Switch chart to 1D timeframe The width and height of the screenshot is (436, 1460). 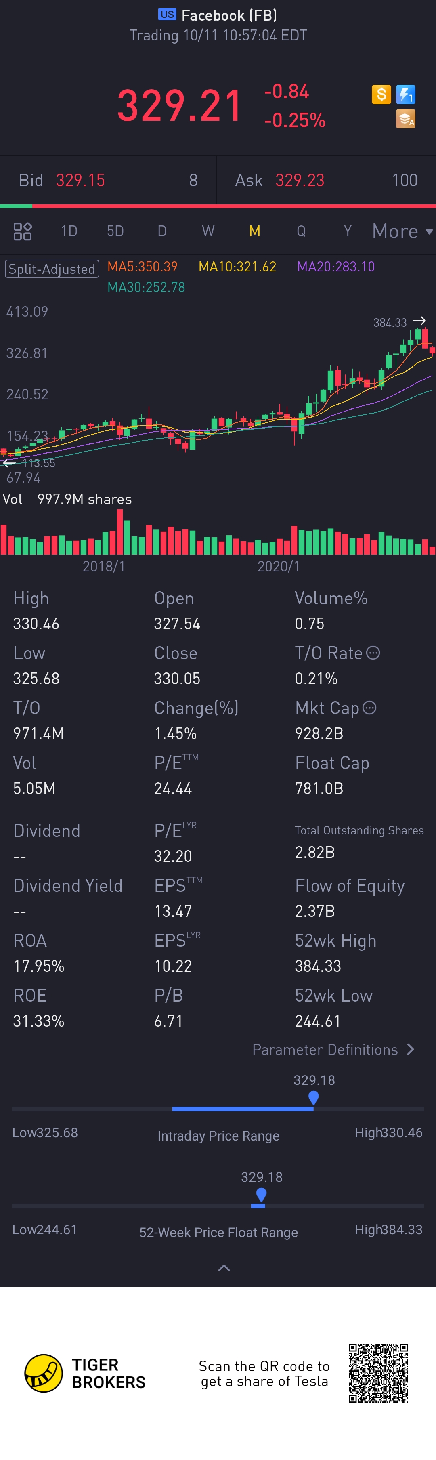[x=69, y=231]
